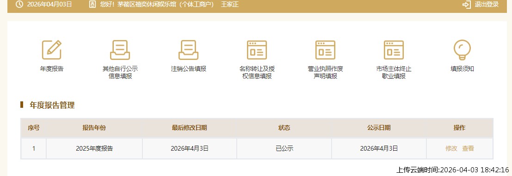Click the user name 王家正
Viewport: 512px width, 176px height.
(230, 5)
